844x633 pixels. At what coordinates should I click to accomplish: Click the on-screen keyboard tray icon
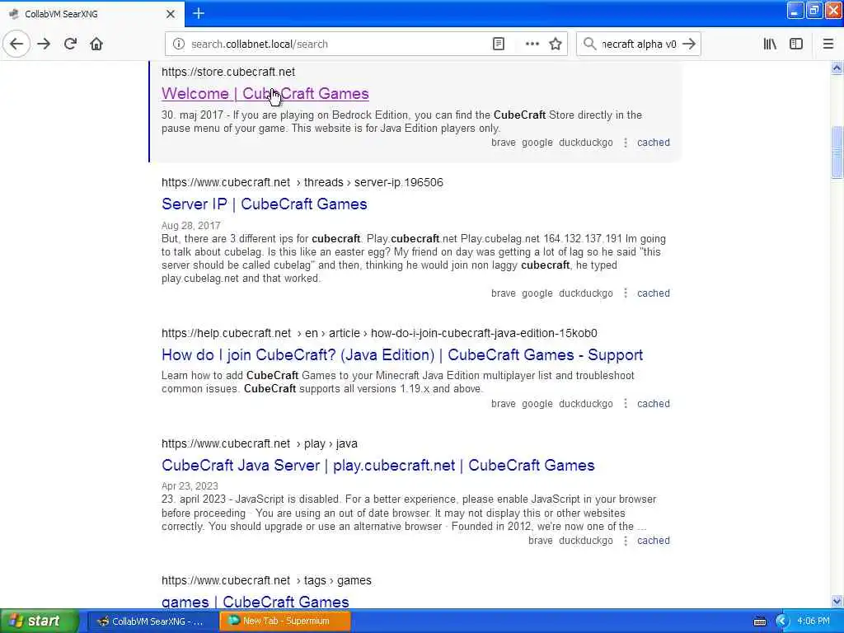tap(759, 621)
